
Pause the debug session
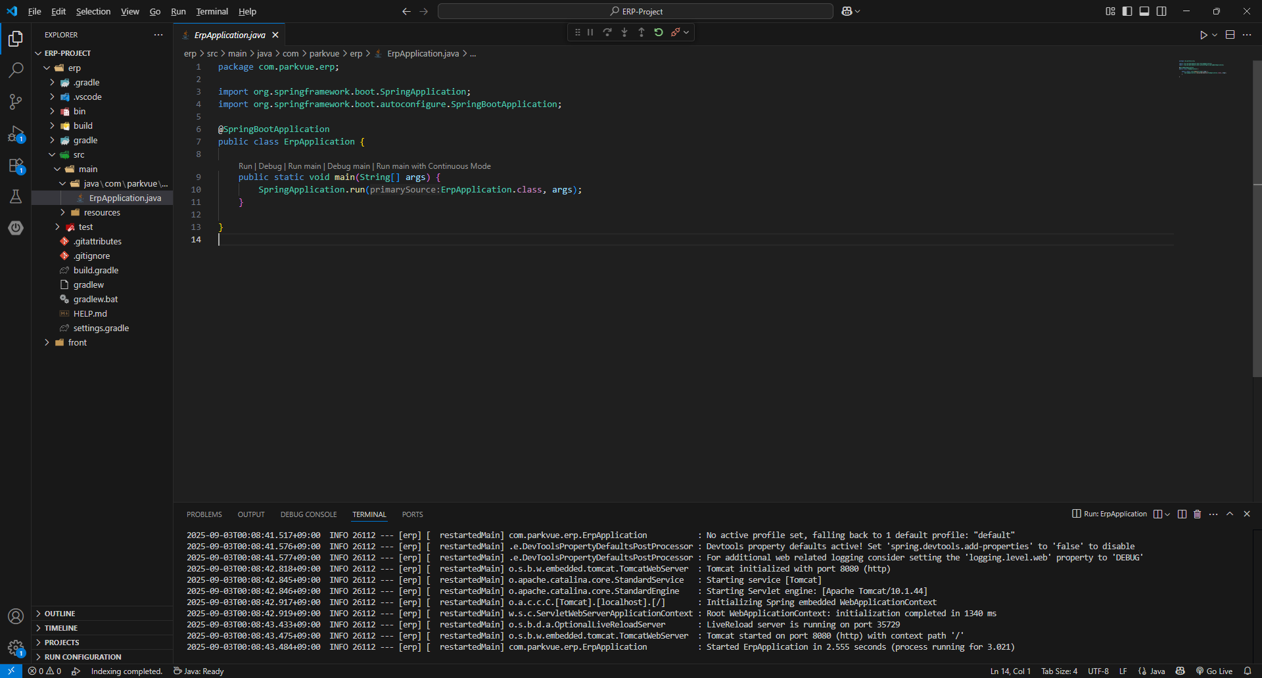click(590, 32)
